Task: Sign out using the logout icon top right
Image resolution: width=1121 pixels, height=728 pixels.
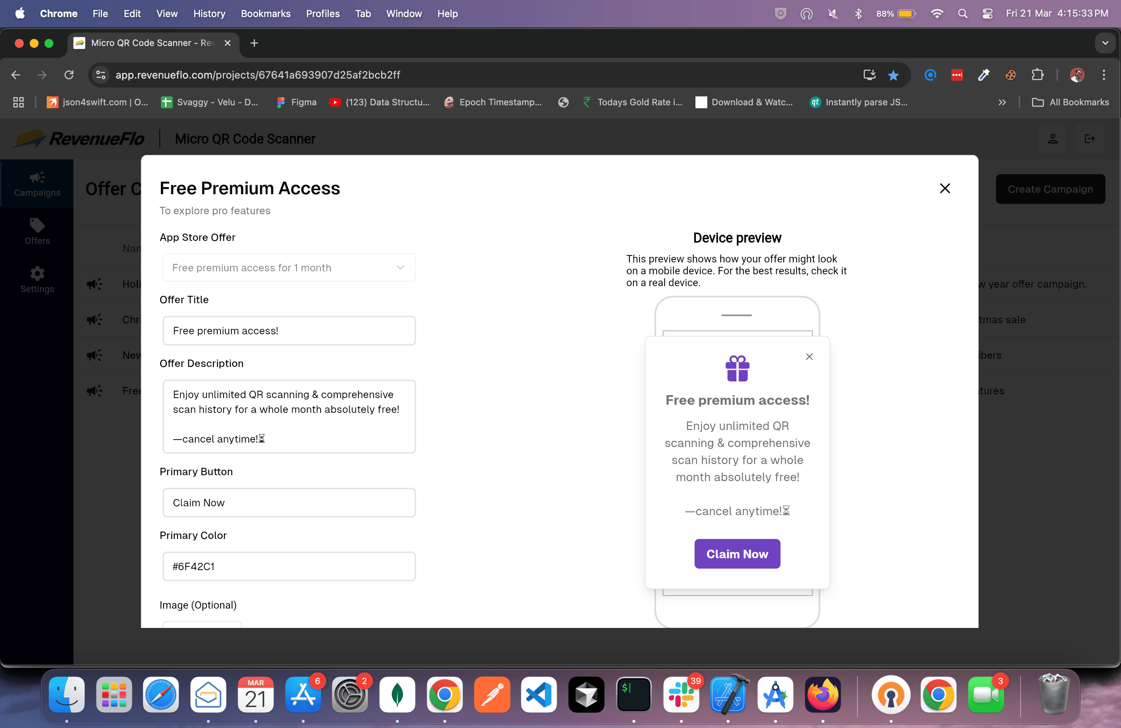Action: pos(1090,138)
